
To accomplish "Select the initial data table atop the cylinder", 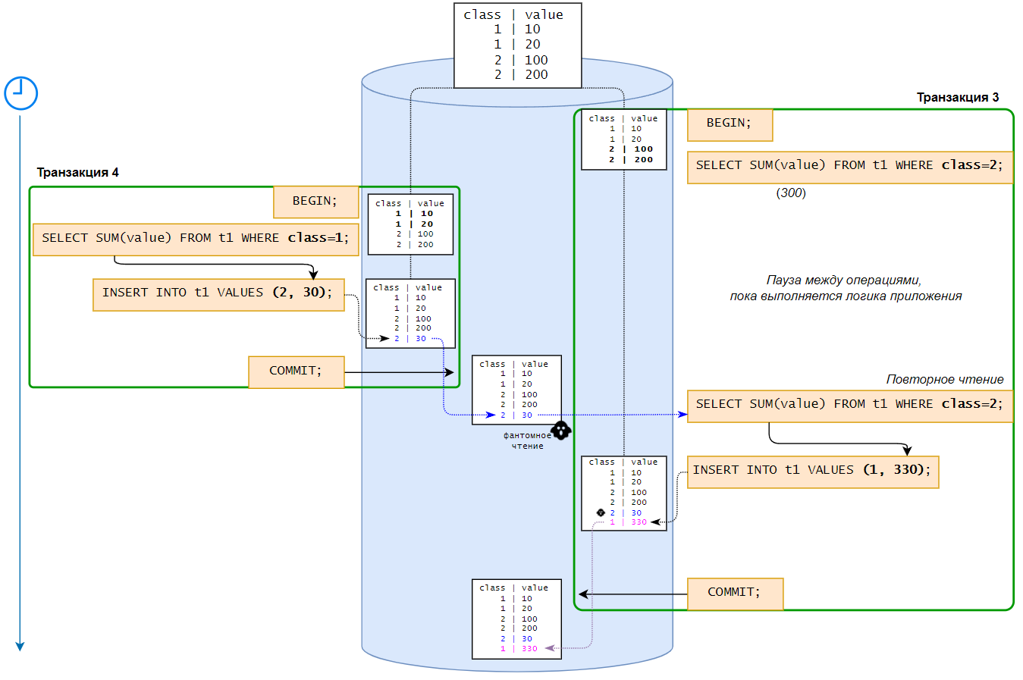I will [517, 45].
